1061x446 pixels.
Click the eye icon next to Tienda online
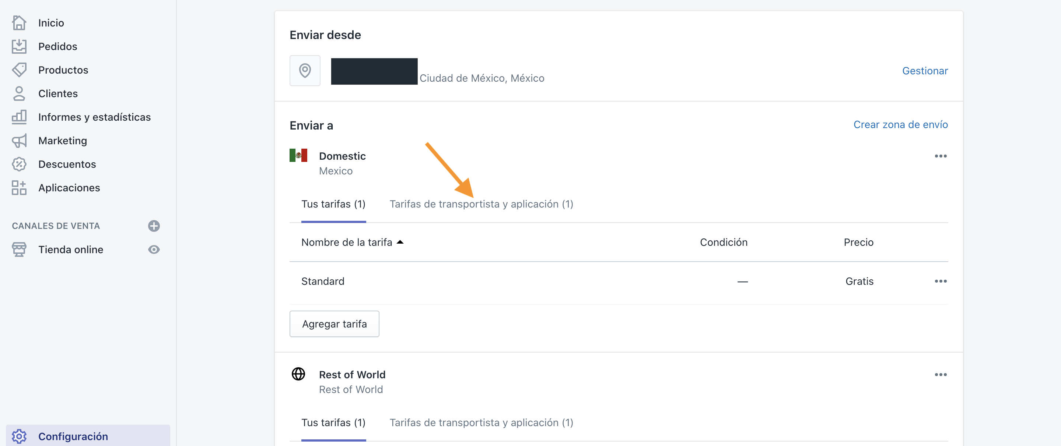pos(154,249)
